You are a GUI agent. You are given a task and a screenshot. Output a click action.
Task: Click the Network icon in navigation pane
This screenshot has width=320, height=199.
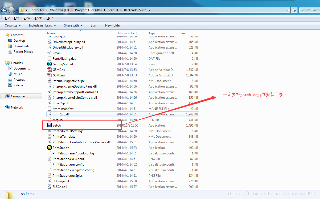(7, 107)
